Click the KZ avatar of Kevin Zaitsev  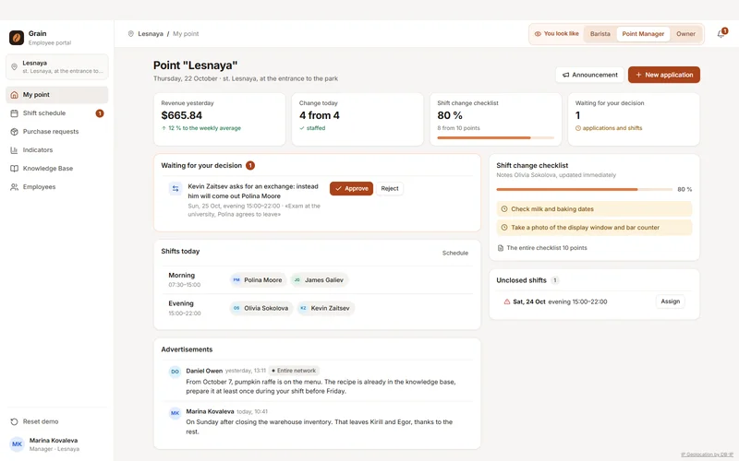pos(303,308)
